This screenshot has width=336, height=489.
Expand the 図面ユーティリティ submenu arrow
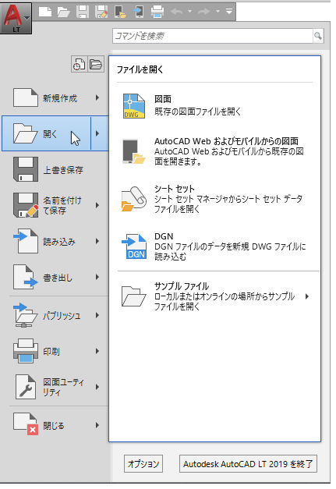coord(97,387)
